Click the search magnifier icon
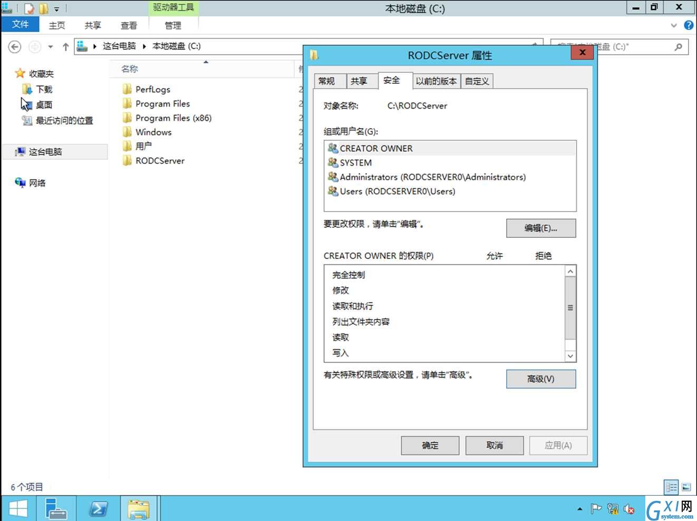The height and width of the screenshot is (521, 697). click(x=678, y=47)
